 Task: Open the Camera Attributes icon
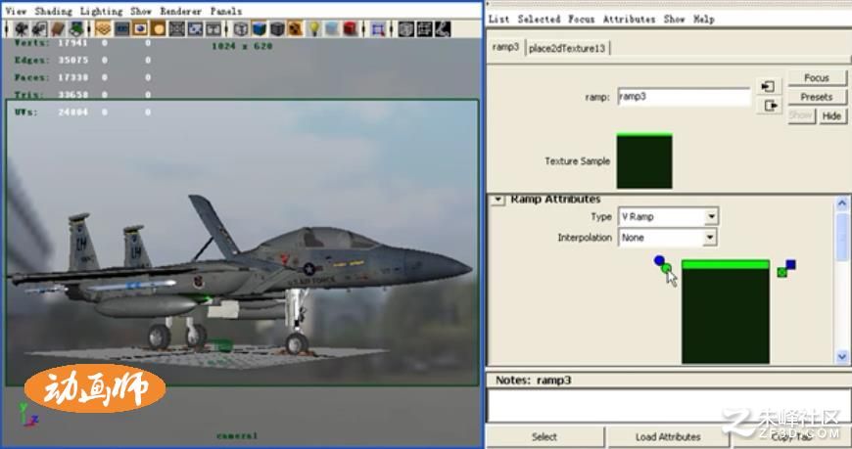pyautogui.click(x=39, y=29)
